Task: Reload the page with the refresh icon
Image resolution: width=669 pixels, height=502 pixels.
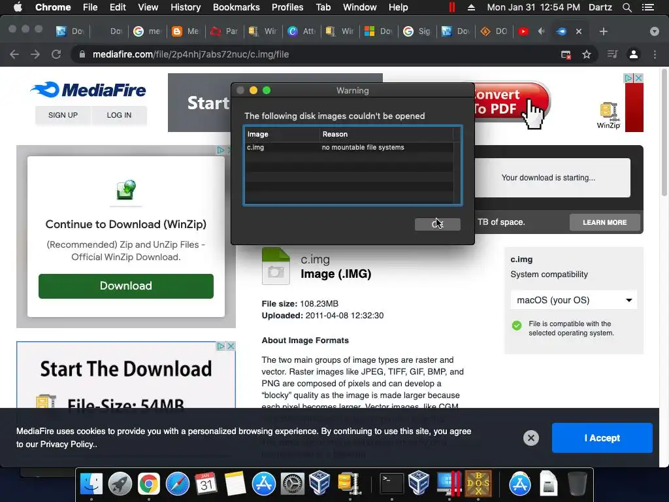Action: 56,54
